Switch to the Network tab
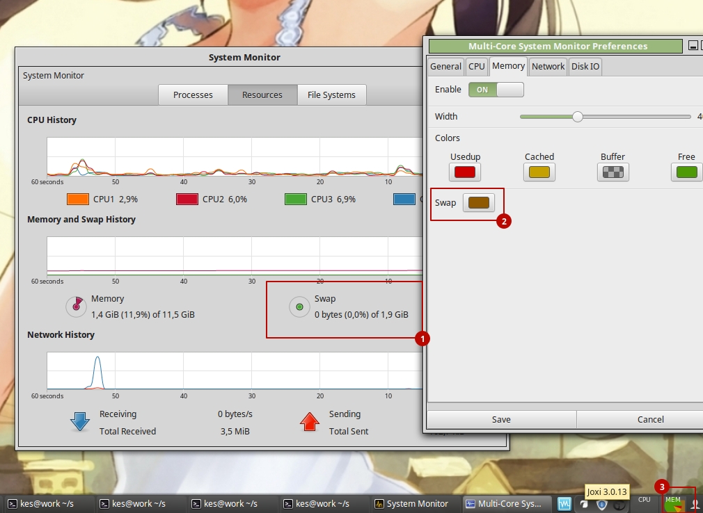This screenshot has height=513, width=703. tap(548, 66)
